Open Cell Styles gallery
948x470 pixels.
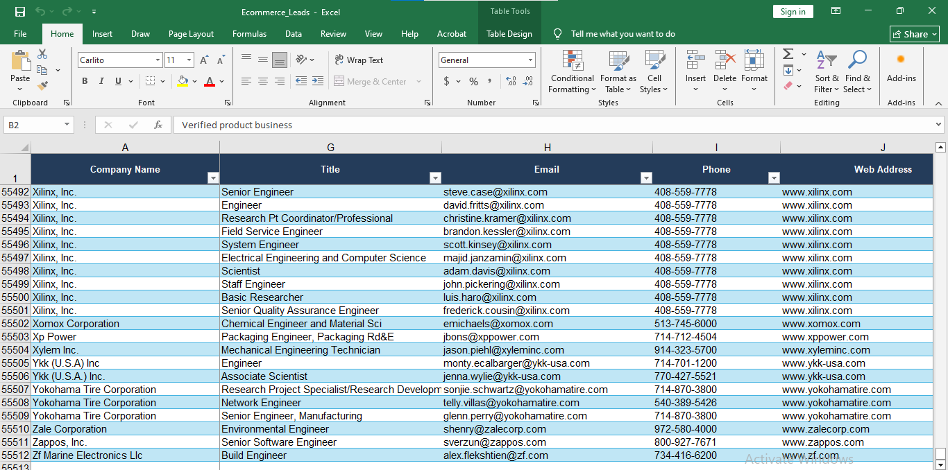[x=654, y=71]
